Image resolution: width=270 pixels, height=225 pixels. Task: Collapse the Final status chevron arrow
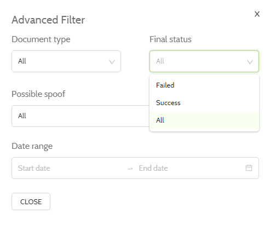(250, 62)
